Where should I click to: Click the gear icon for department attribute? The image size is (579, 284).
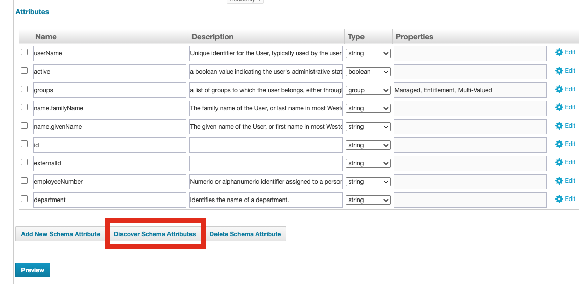(559, 199)
